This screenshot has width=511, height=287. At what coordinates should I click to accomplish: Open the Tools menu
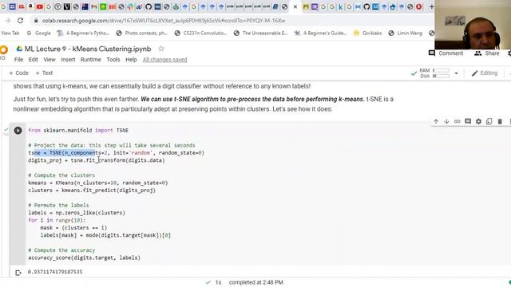tap(113, 60)
